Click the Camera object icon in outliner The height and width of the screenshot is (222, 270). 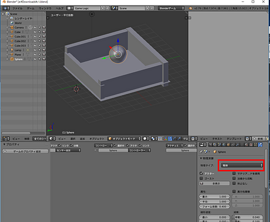tap(12, 28)
